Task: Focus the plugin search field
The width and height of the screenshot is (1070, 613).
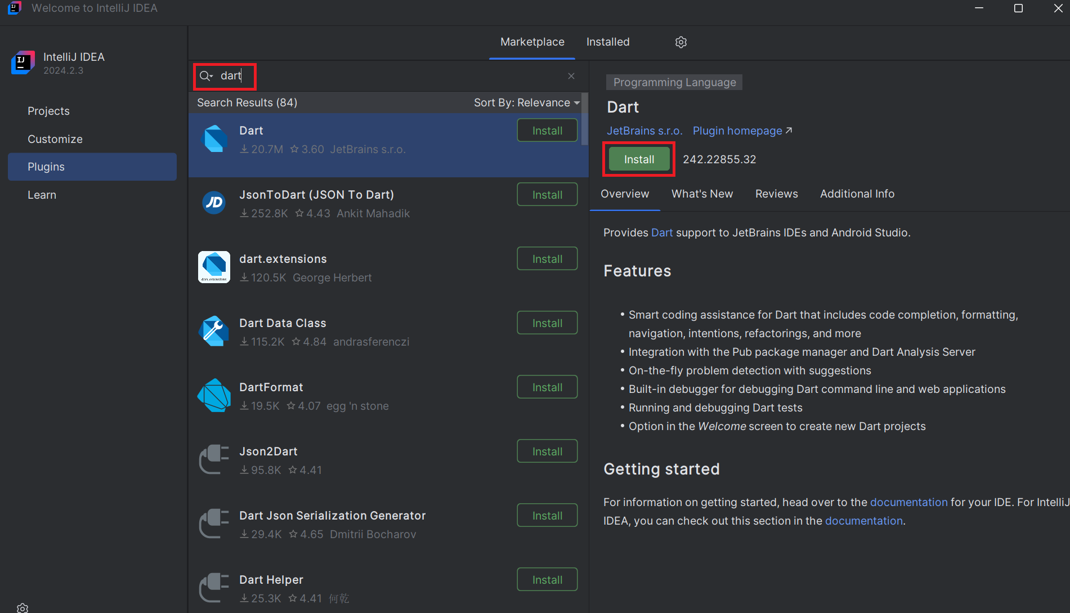Action: [x=388, y=76]
